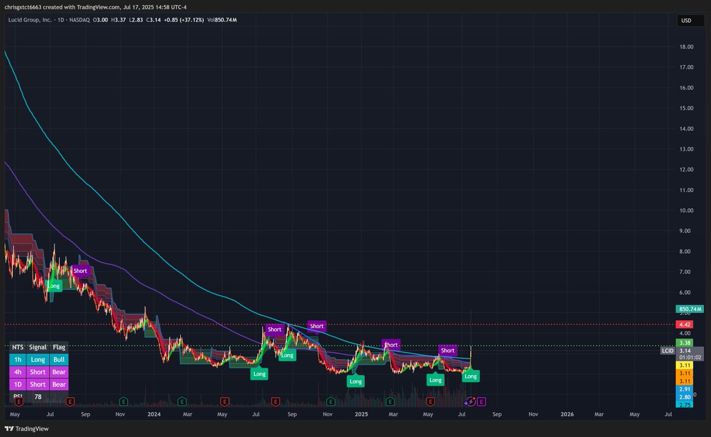Viewport: 711px width, 437px height.
Task: Click the yellow 3.11 price label
Action: click(x=684, y=365)
